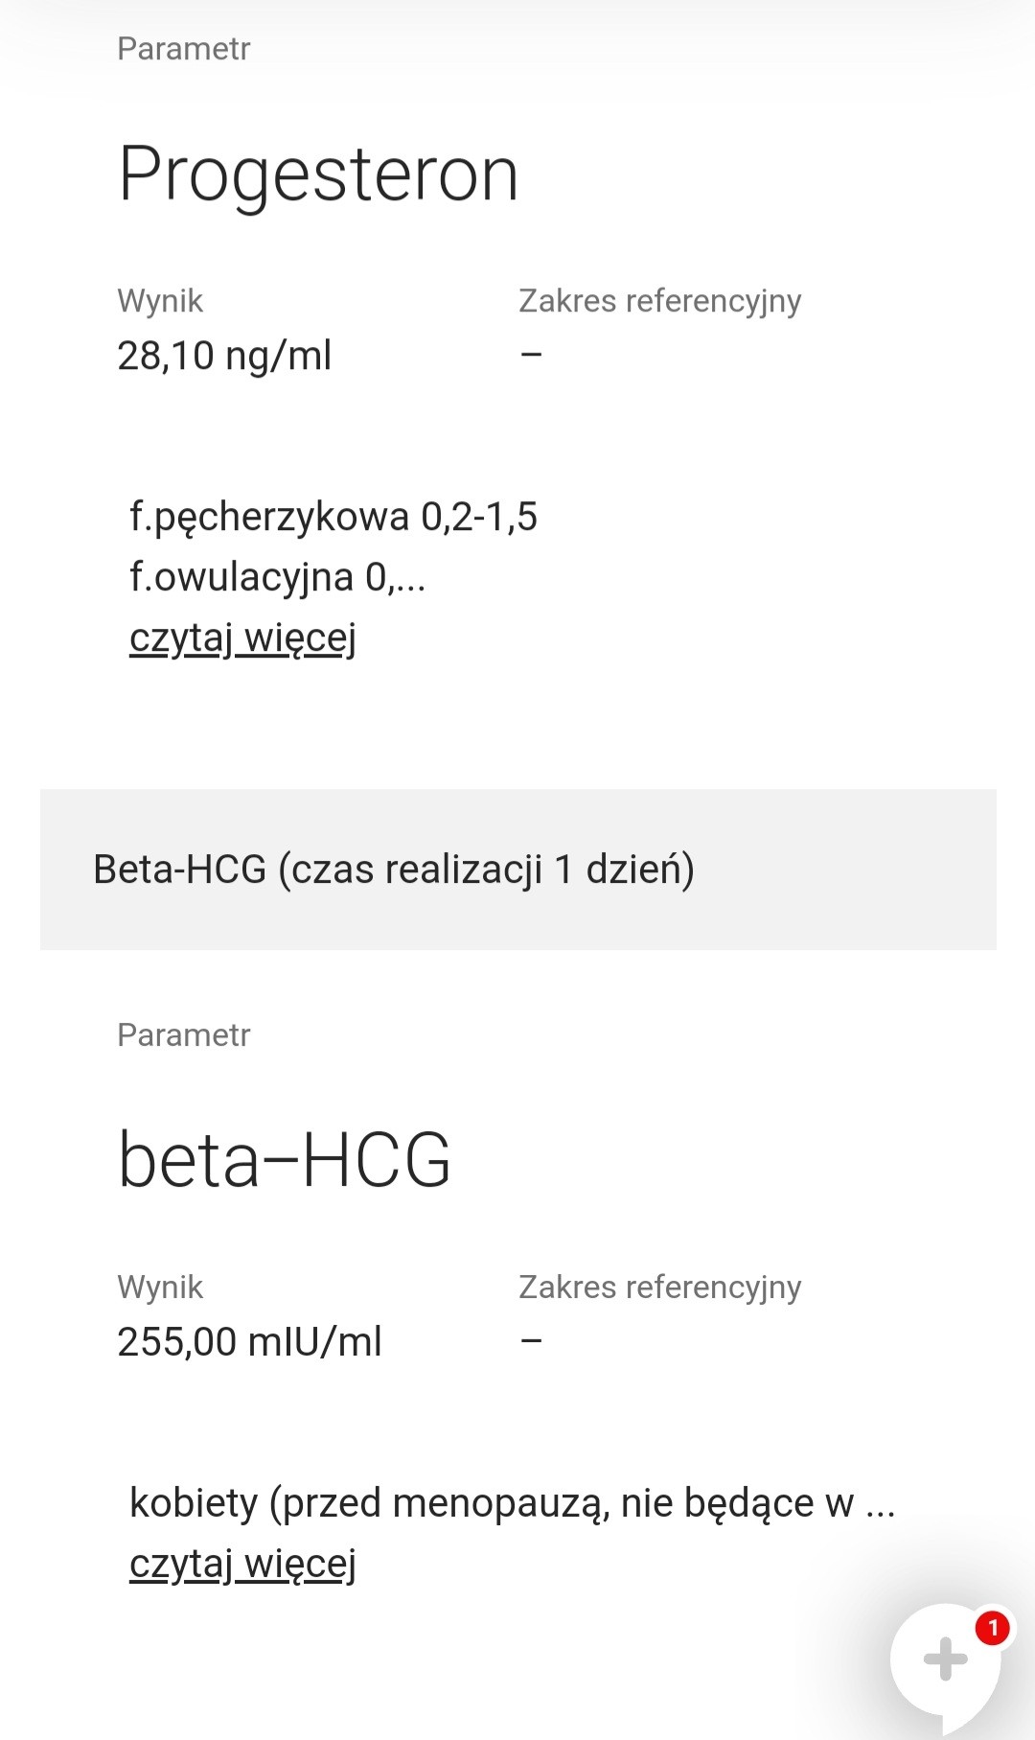Tap Progesteron Zakres referencyjny label
The height and width of the screenshot is (1740, 1035).
point(660,301)
